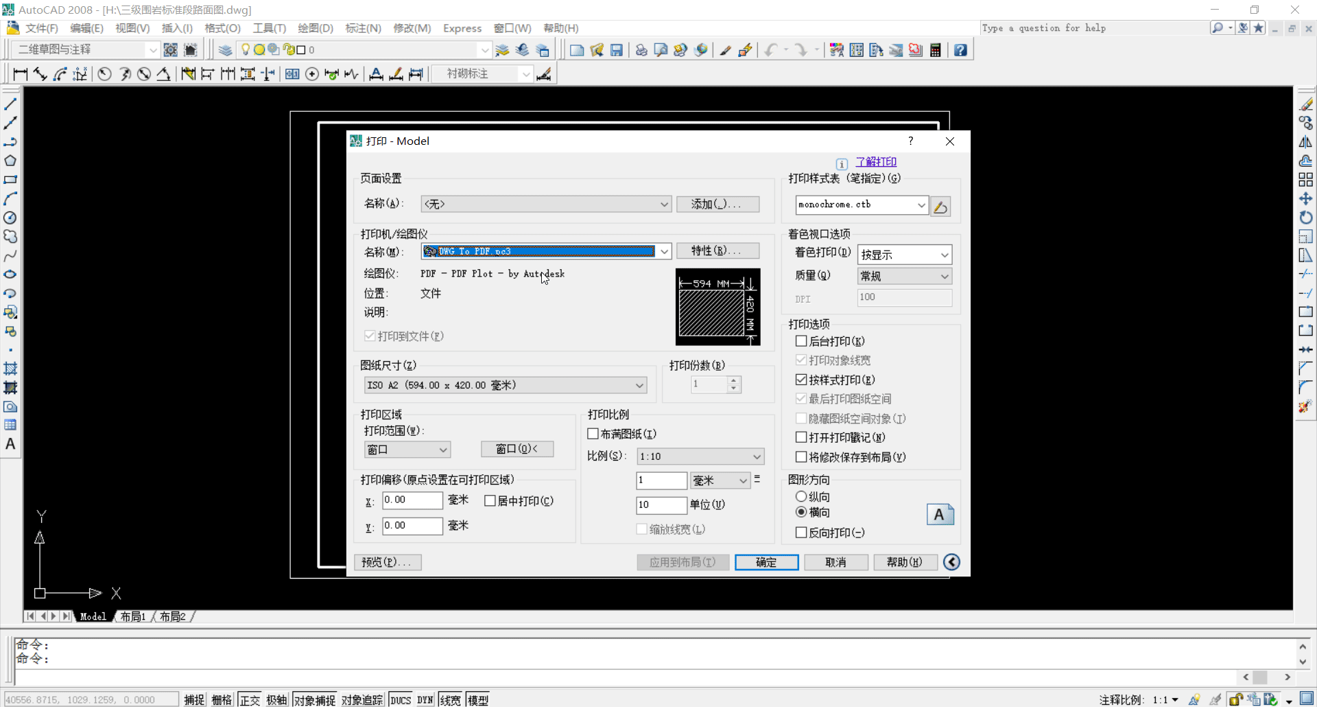The height and width of the screenshot is (707, 1317).
Task: Check the 将修改保存到布局 option
Action: pos(800,456)
